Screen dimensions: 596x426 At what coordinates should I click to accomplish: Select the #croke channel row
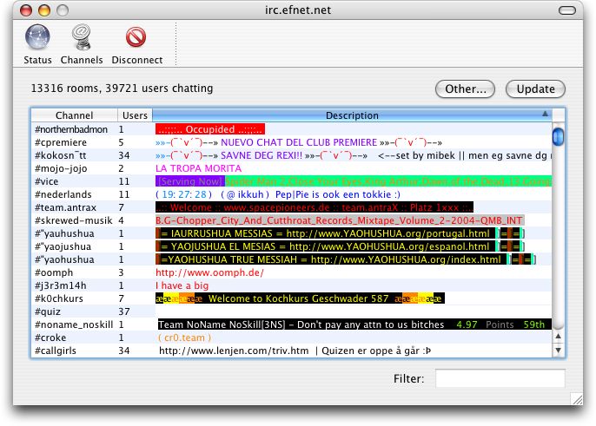click(x=292, y=338)
